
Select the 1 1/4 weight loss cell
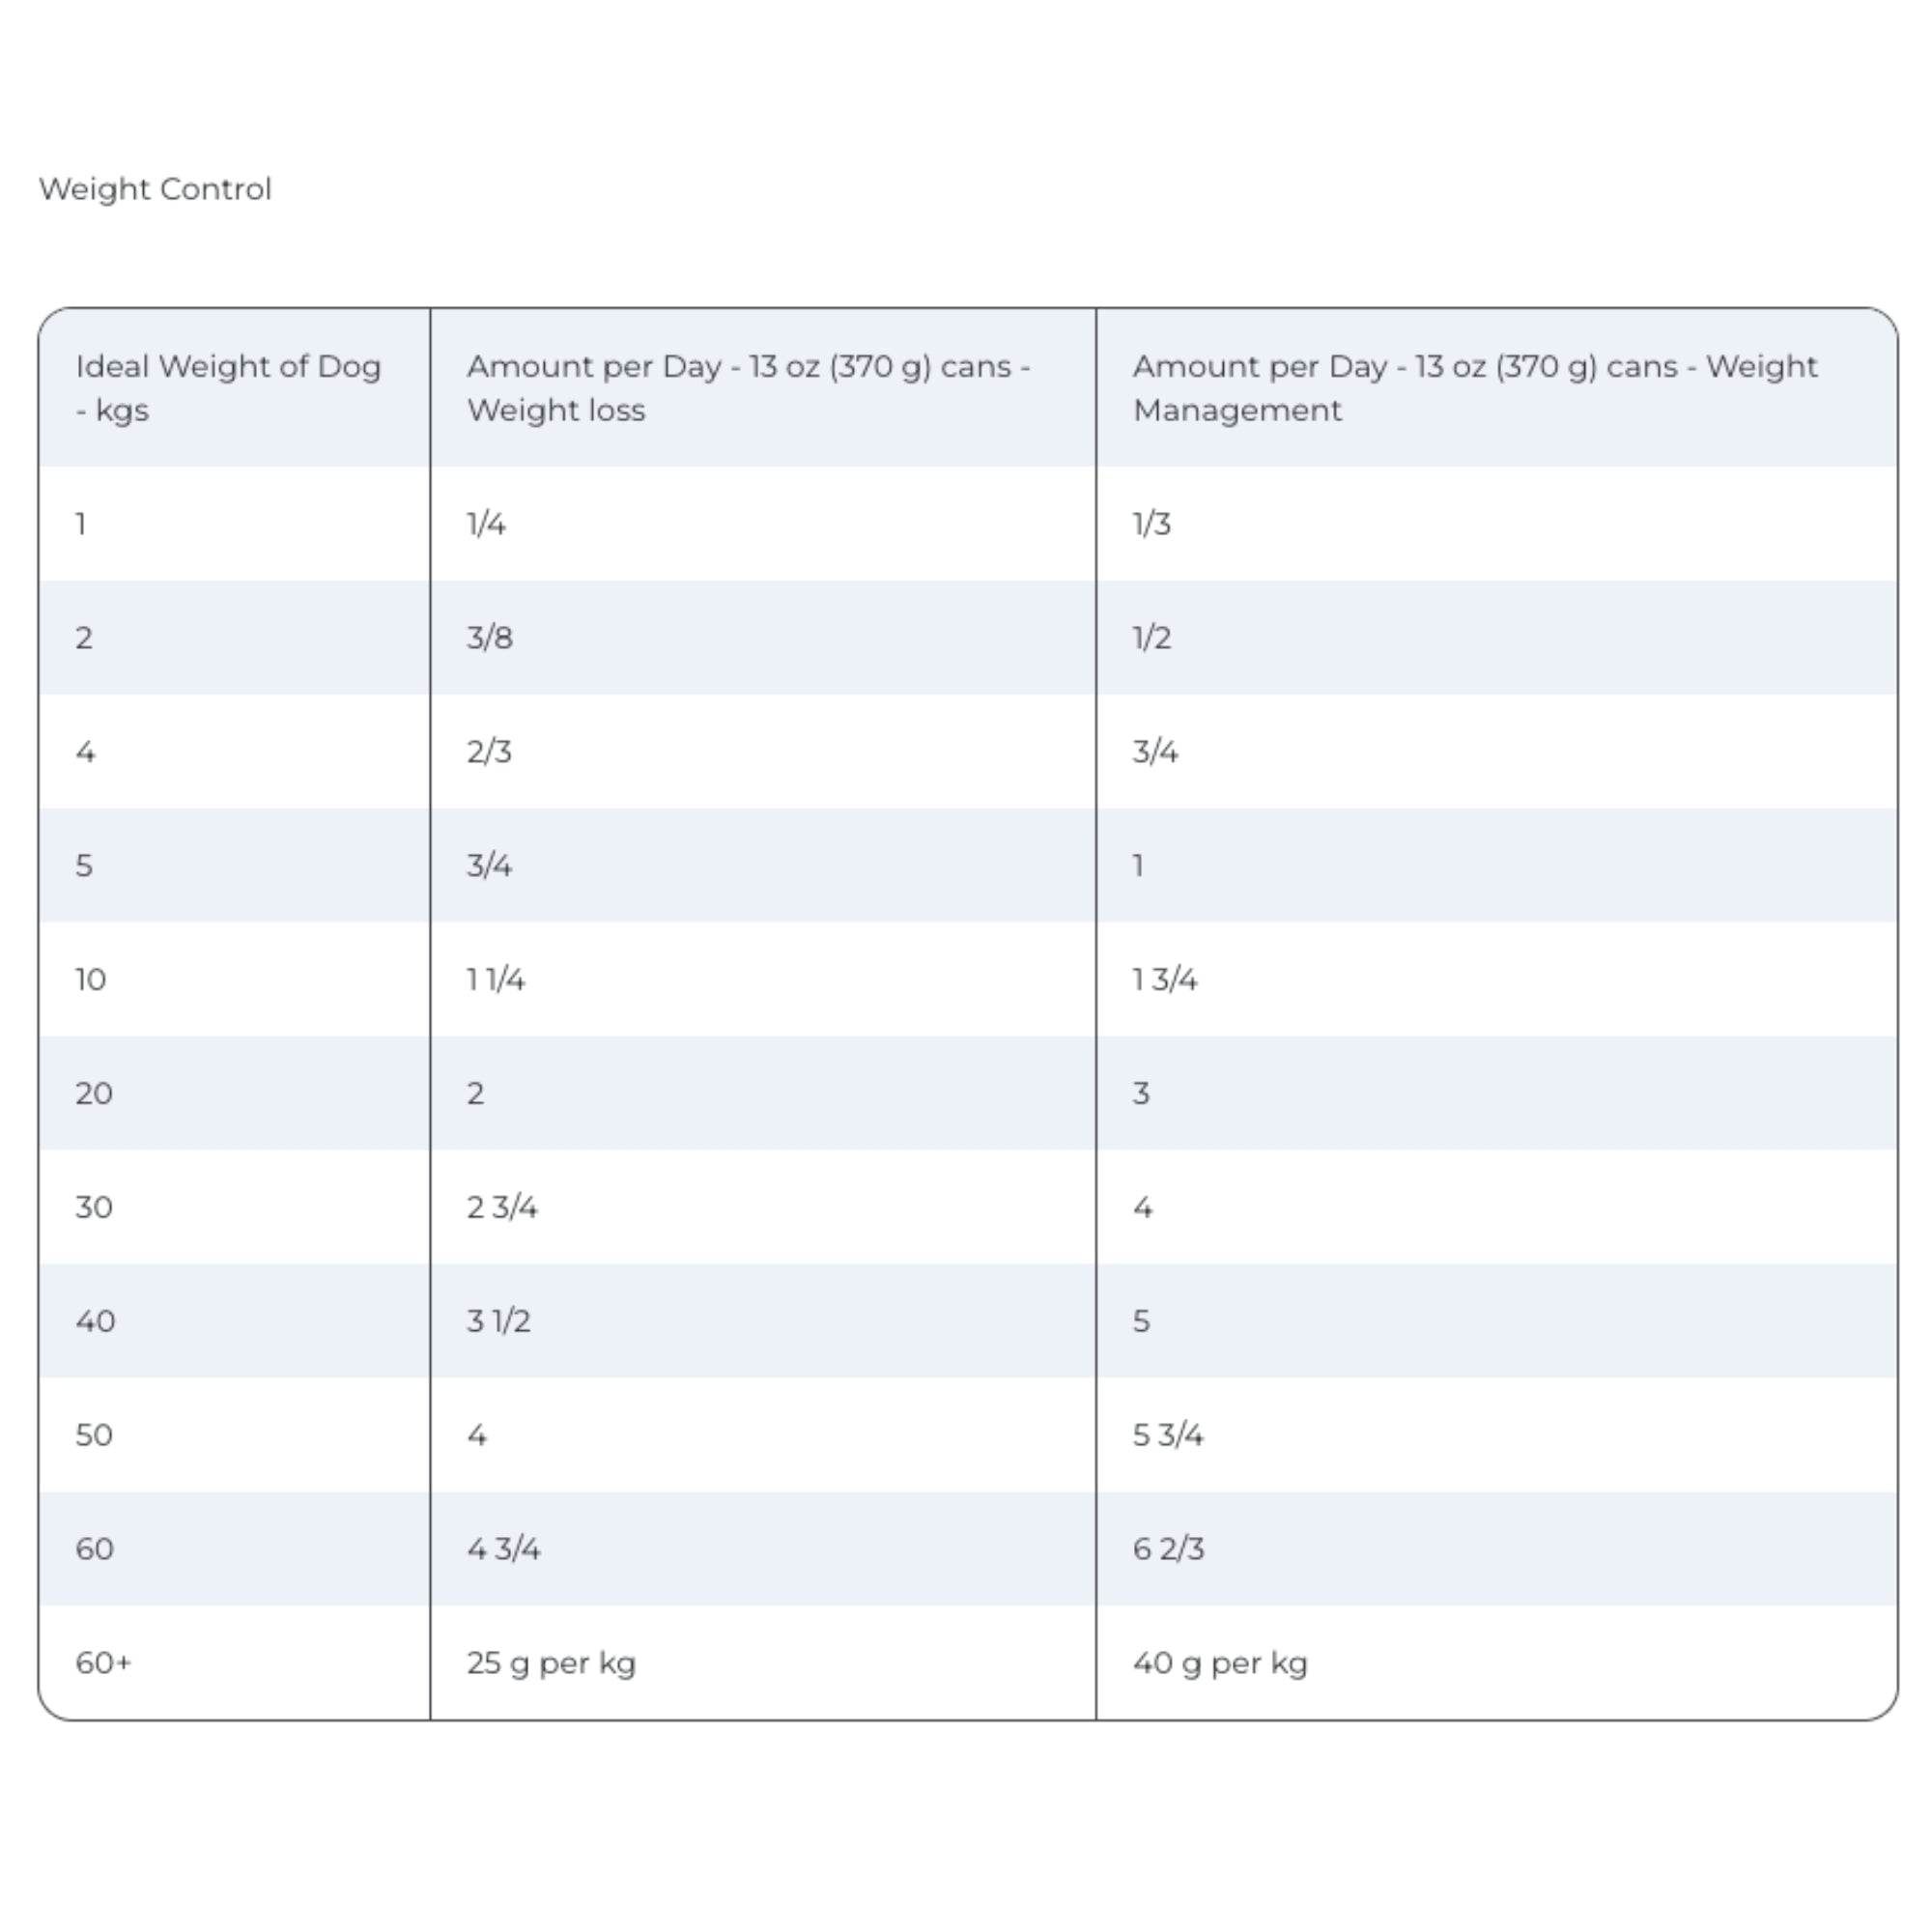496,980
